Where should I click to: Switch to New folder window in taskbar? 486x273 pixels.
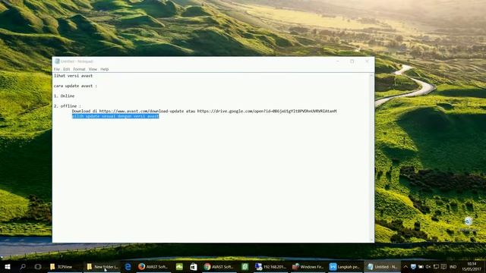pyautogui.click(x=102, y=266)
